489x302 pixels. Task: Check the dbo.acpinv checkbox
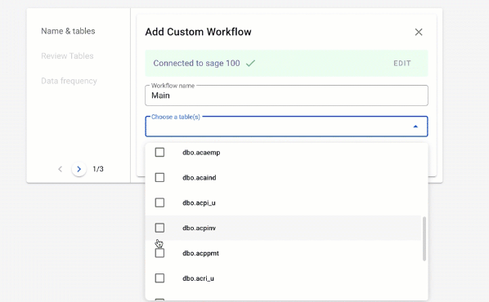[x=159, y=228]
